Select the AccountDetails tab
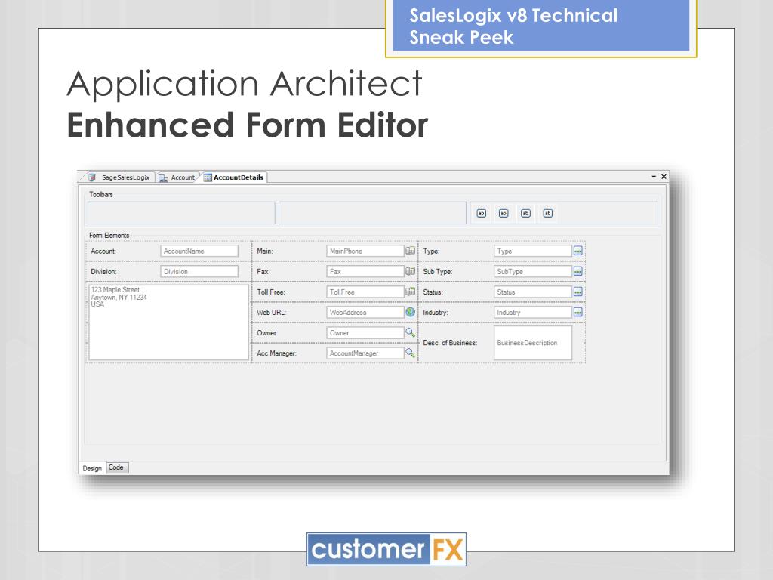 pyautogui.click(x=234, y=177)
